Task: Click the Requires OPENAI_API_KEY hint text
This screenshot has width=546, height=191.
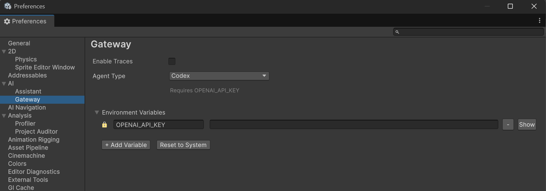Action: (205, 90)
